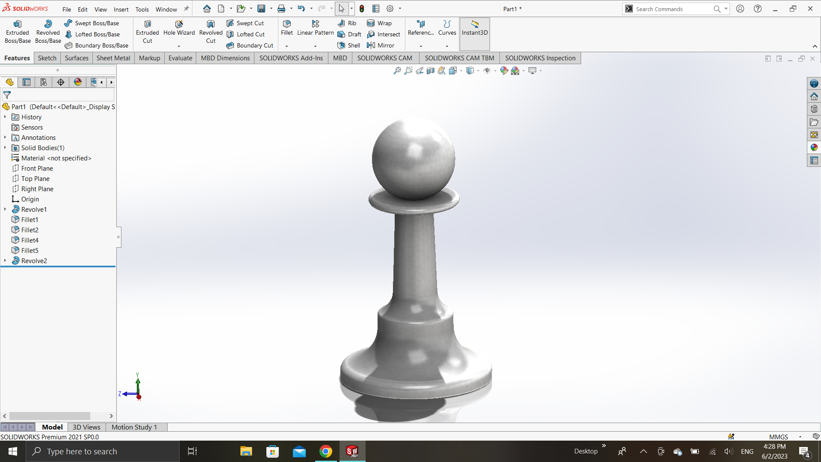Click the MMGS unit system button
821x462 pixels.
[778, 437]
